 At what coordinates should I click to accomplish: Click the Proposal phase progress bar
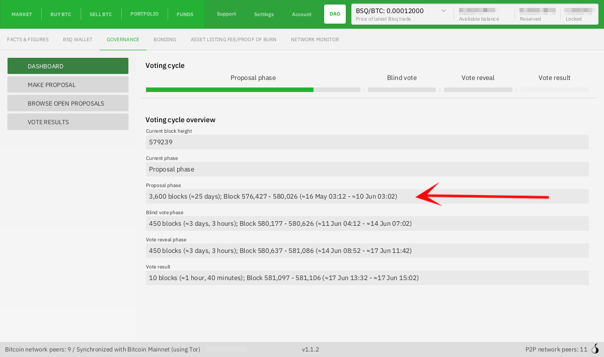(253, 90)
